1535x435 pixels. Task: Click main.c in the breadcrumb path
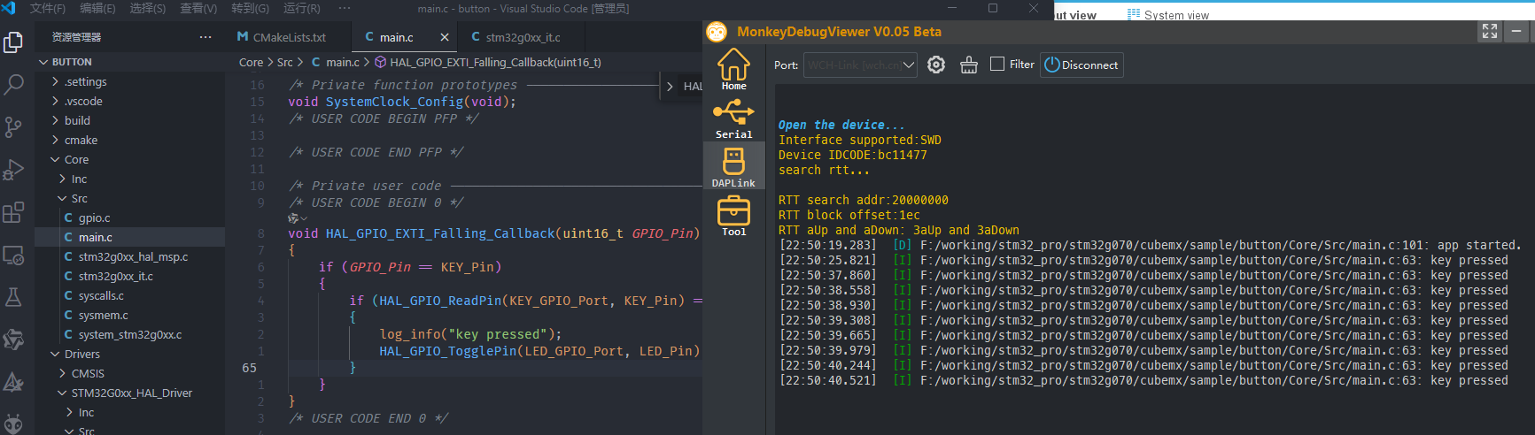[342, 63]
